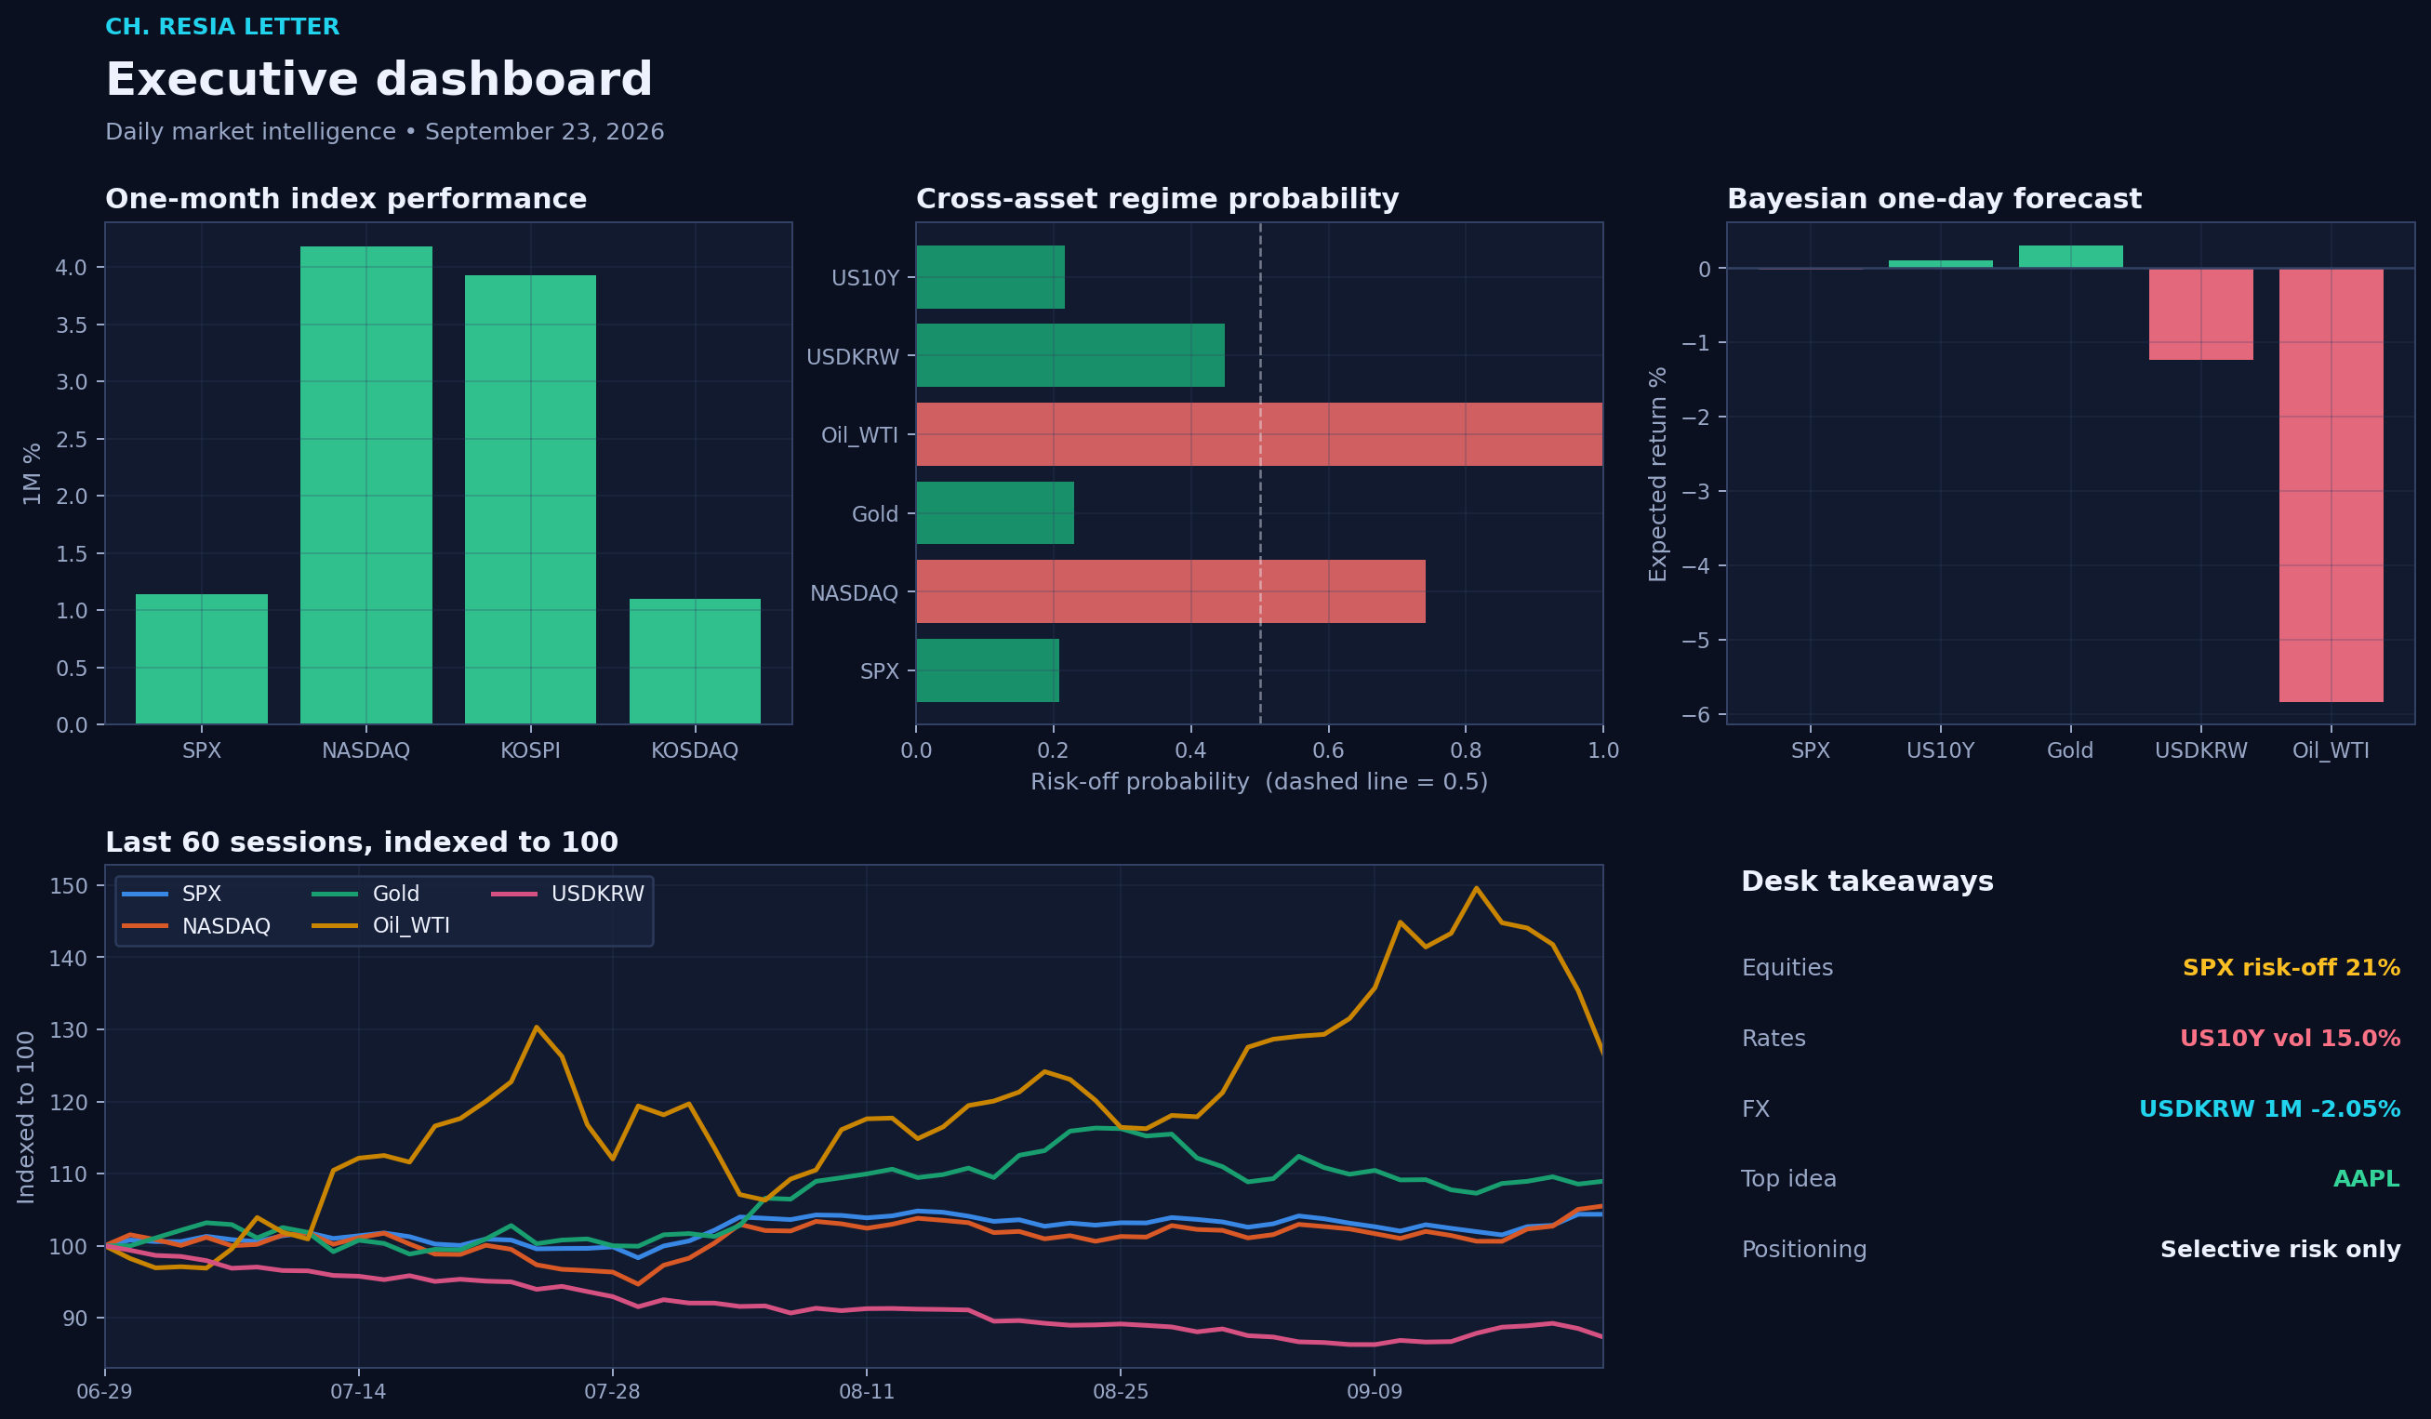Click 'Cross-asset regime probability' chart title
The width and height of the screenshot is (2431, 1419).
pyautogui.click(x=1157, y=200)
